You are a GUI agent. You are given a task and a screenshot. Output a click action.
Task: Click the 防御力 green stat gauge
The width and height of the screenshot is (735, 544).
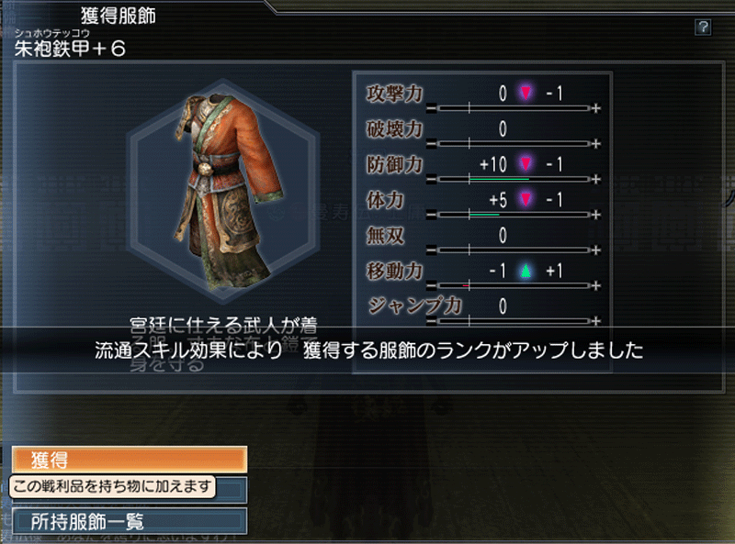pos(514,179)
